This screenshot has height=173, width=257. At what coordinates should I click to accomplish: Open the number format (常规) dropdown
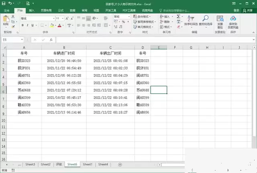(129, 16)
